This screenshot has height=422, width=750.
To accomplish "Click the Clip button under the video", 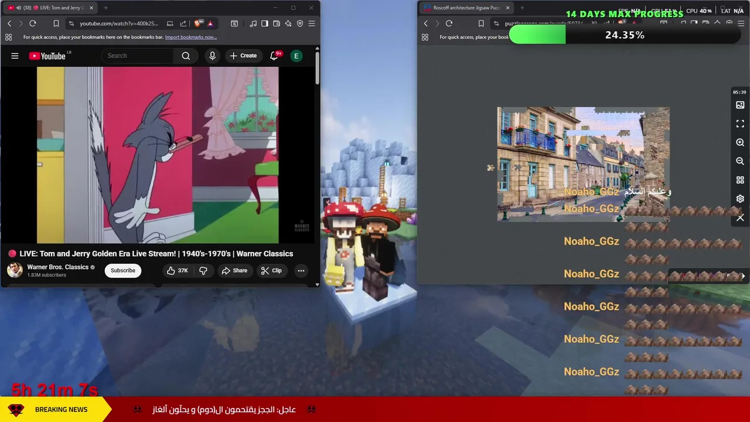I will tap(272, 270).
